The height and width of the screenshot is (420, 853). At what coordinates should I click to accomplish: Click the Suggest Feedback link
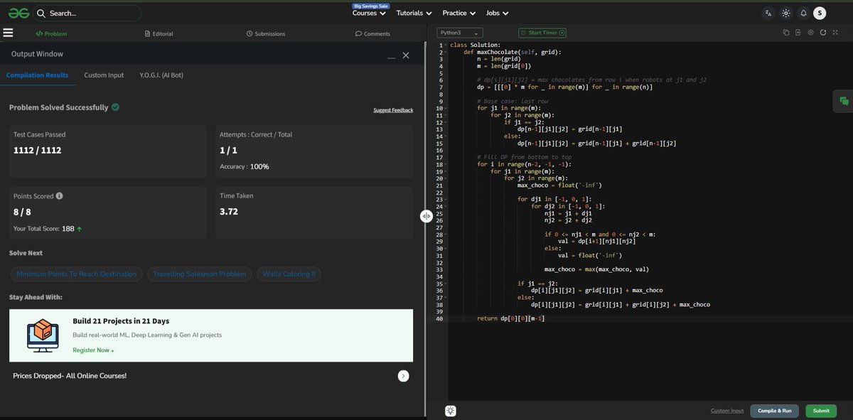(393, 110)
